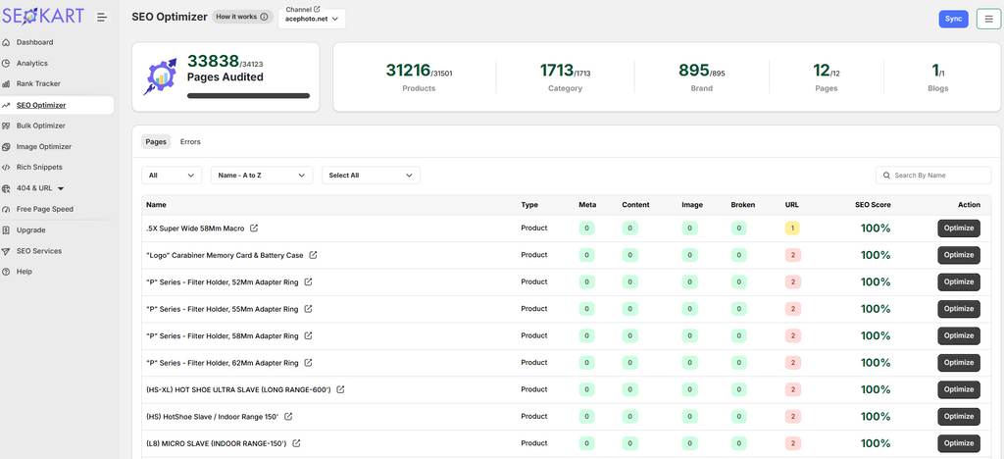Open the Free Page Speed gauge icon
1004x459 pixels.
[x=6, y=209]
